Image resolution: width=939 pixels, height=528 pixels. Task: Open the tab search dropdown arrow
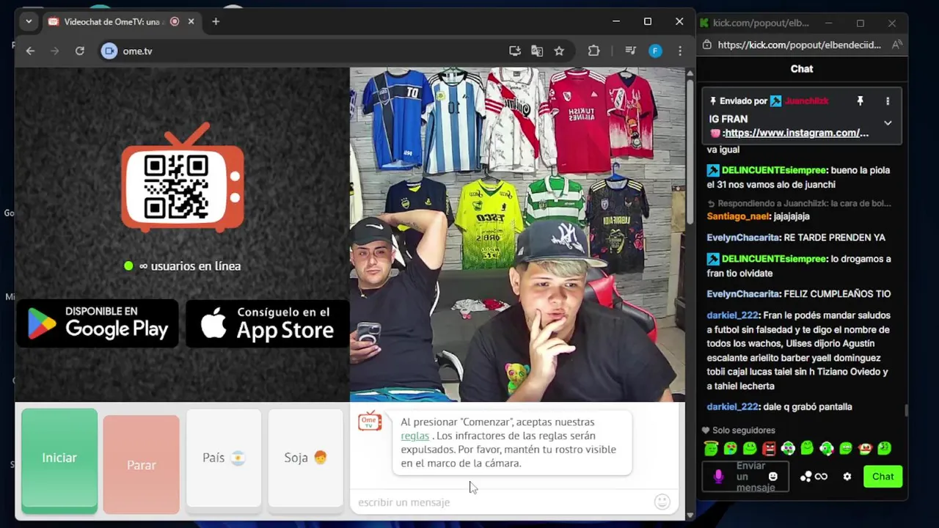29,22
